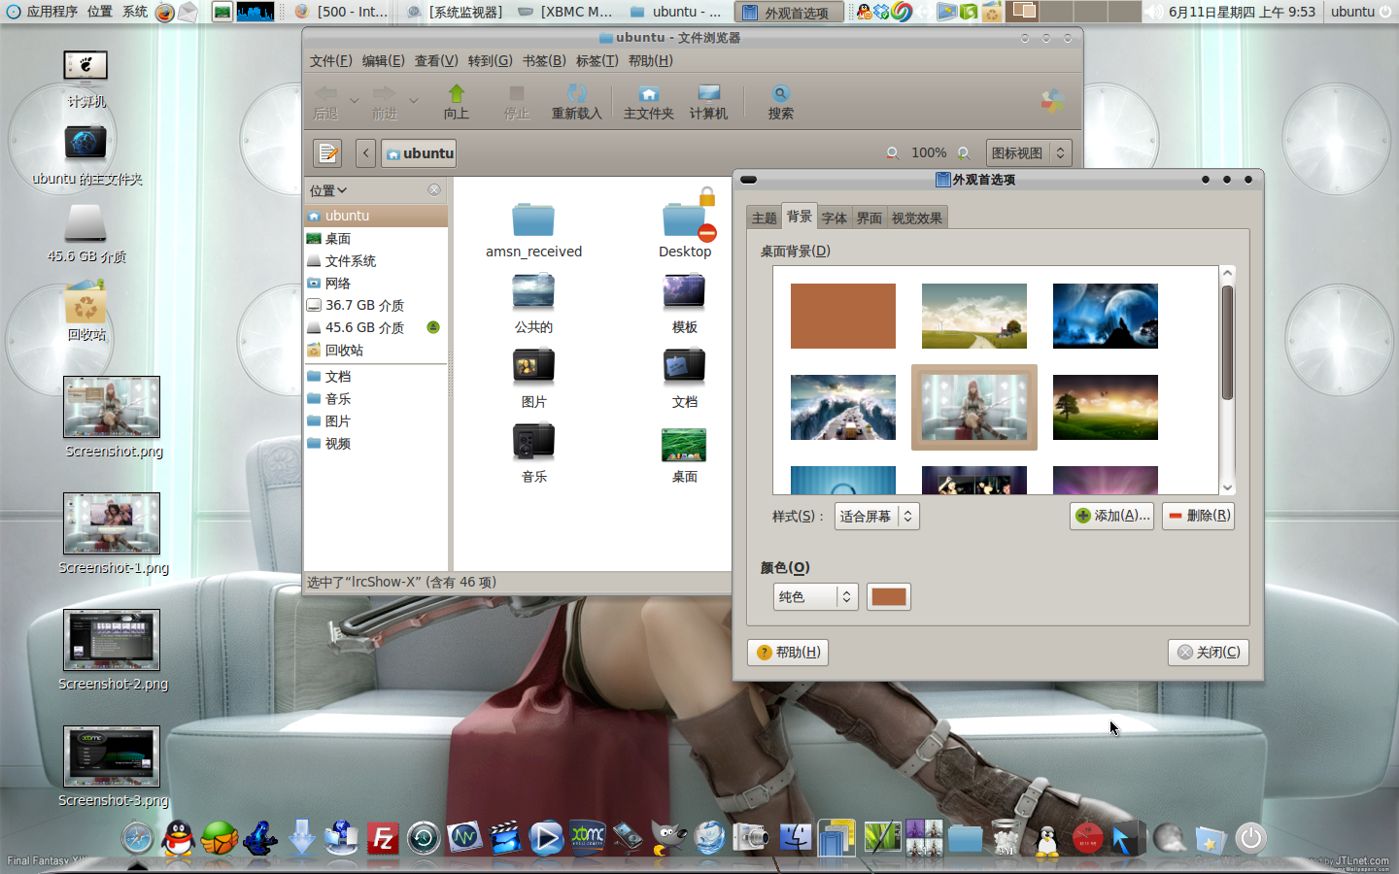This screenshot has width=1399, height=874.
Task: Eject the 45.6 GB 介质 volume
Action: coord(433,327)
